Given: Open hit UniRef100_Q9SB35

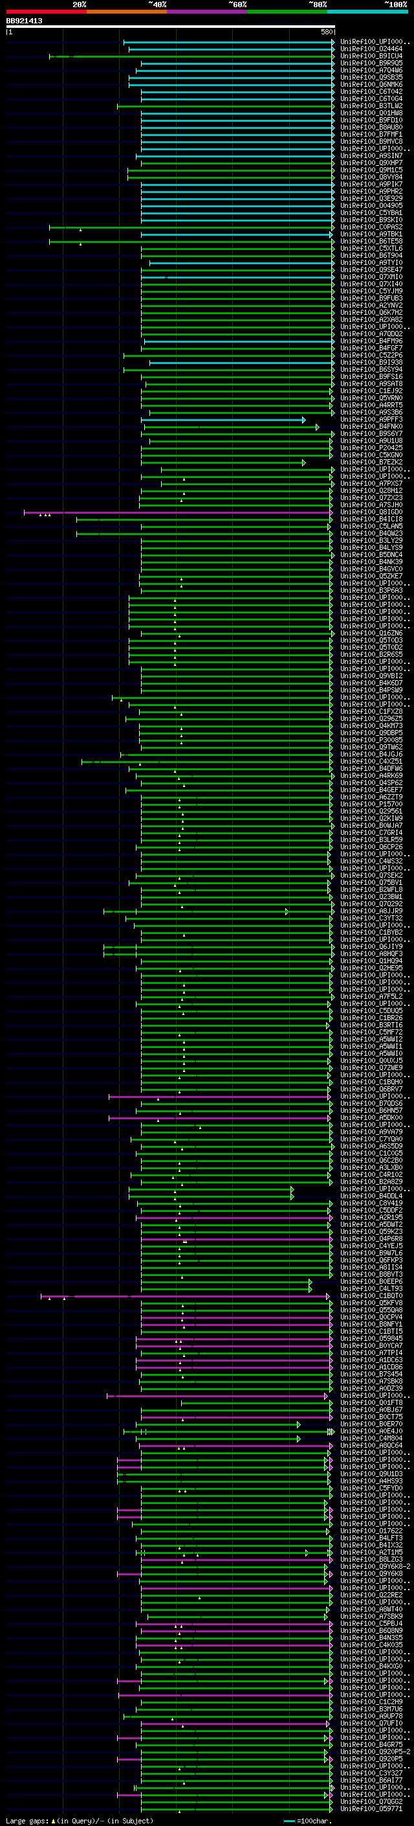Looking at the screenshot, I should coord(371,77).
